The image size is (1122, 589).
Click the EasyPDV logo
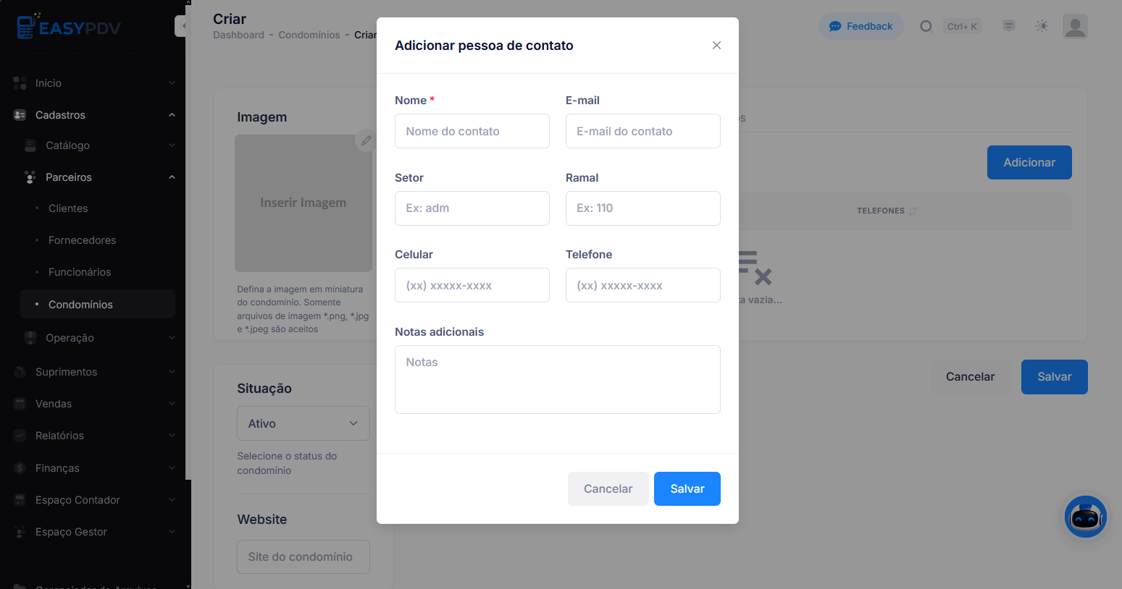click(x=70, y=27)
